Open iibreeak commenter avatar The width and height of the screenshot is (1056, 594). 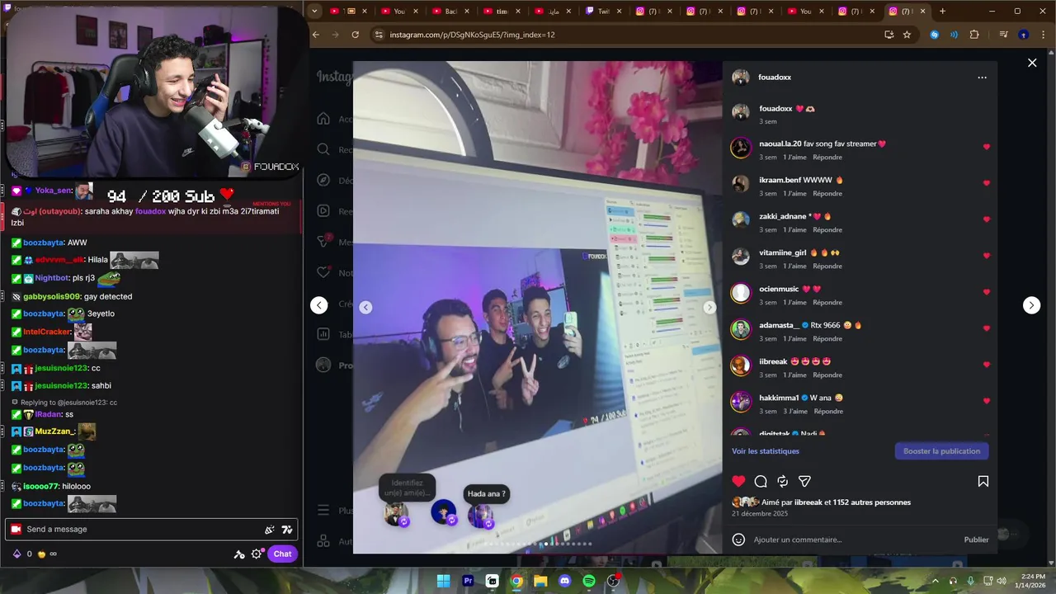(x=741, y=365)
